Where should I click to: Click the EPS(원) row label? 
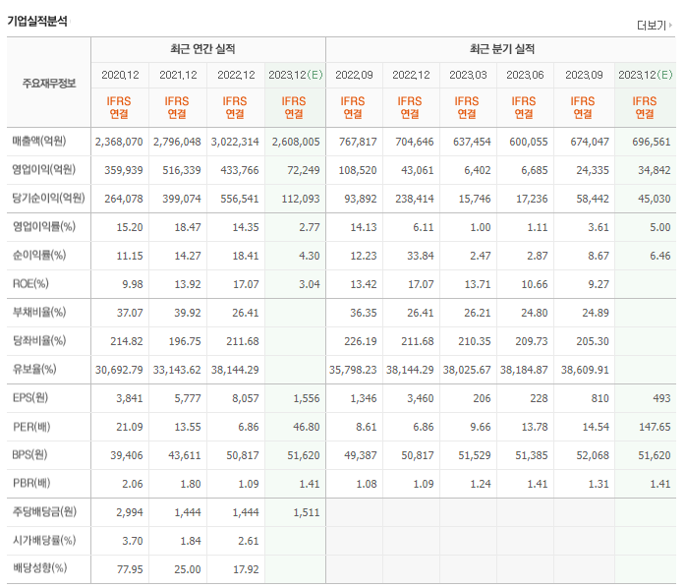click(30, 398)
